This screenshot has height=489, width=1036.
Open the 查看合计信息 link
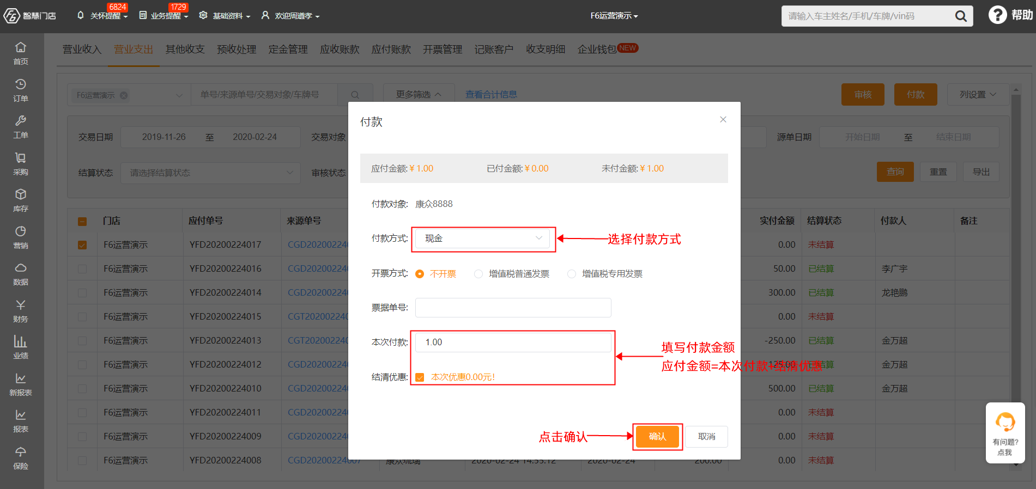click(491, 95)
